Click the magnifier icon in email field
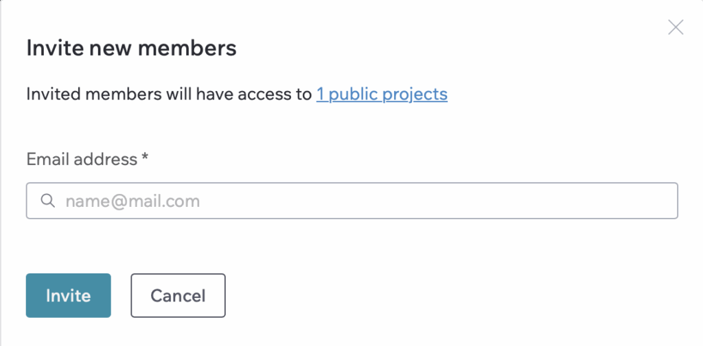This screenshot has width=703, height=346. coord(48,201)
